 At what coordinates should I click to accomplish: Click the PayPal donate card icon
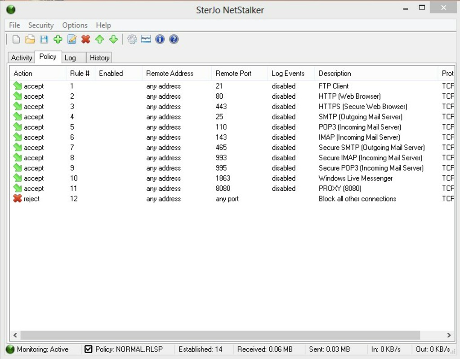[146, 39]
